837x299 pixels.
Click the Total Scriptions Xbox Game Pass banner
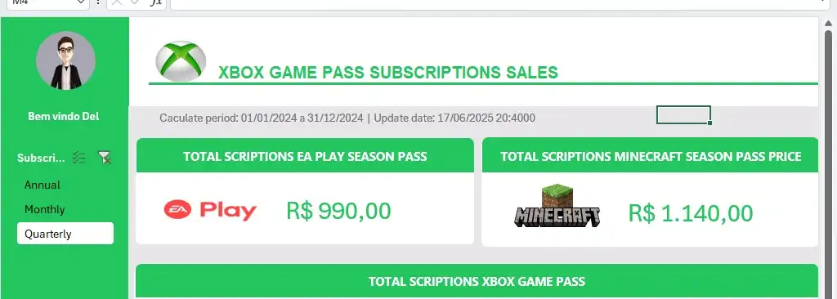(x=477, y=281)
